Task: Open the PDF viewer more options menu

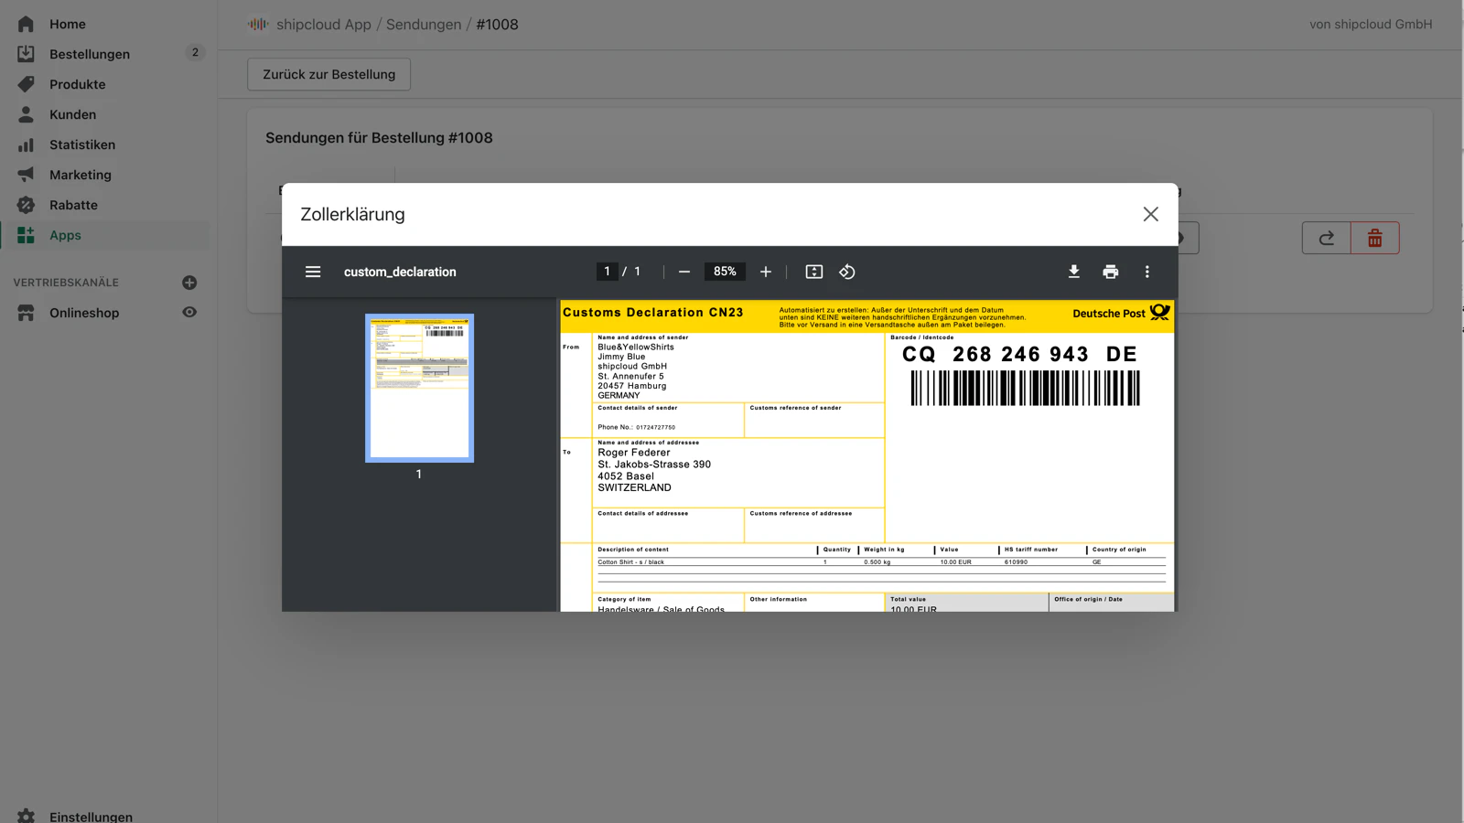Action: [1146, 272]
